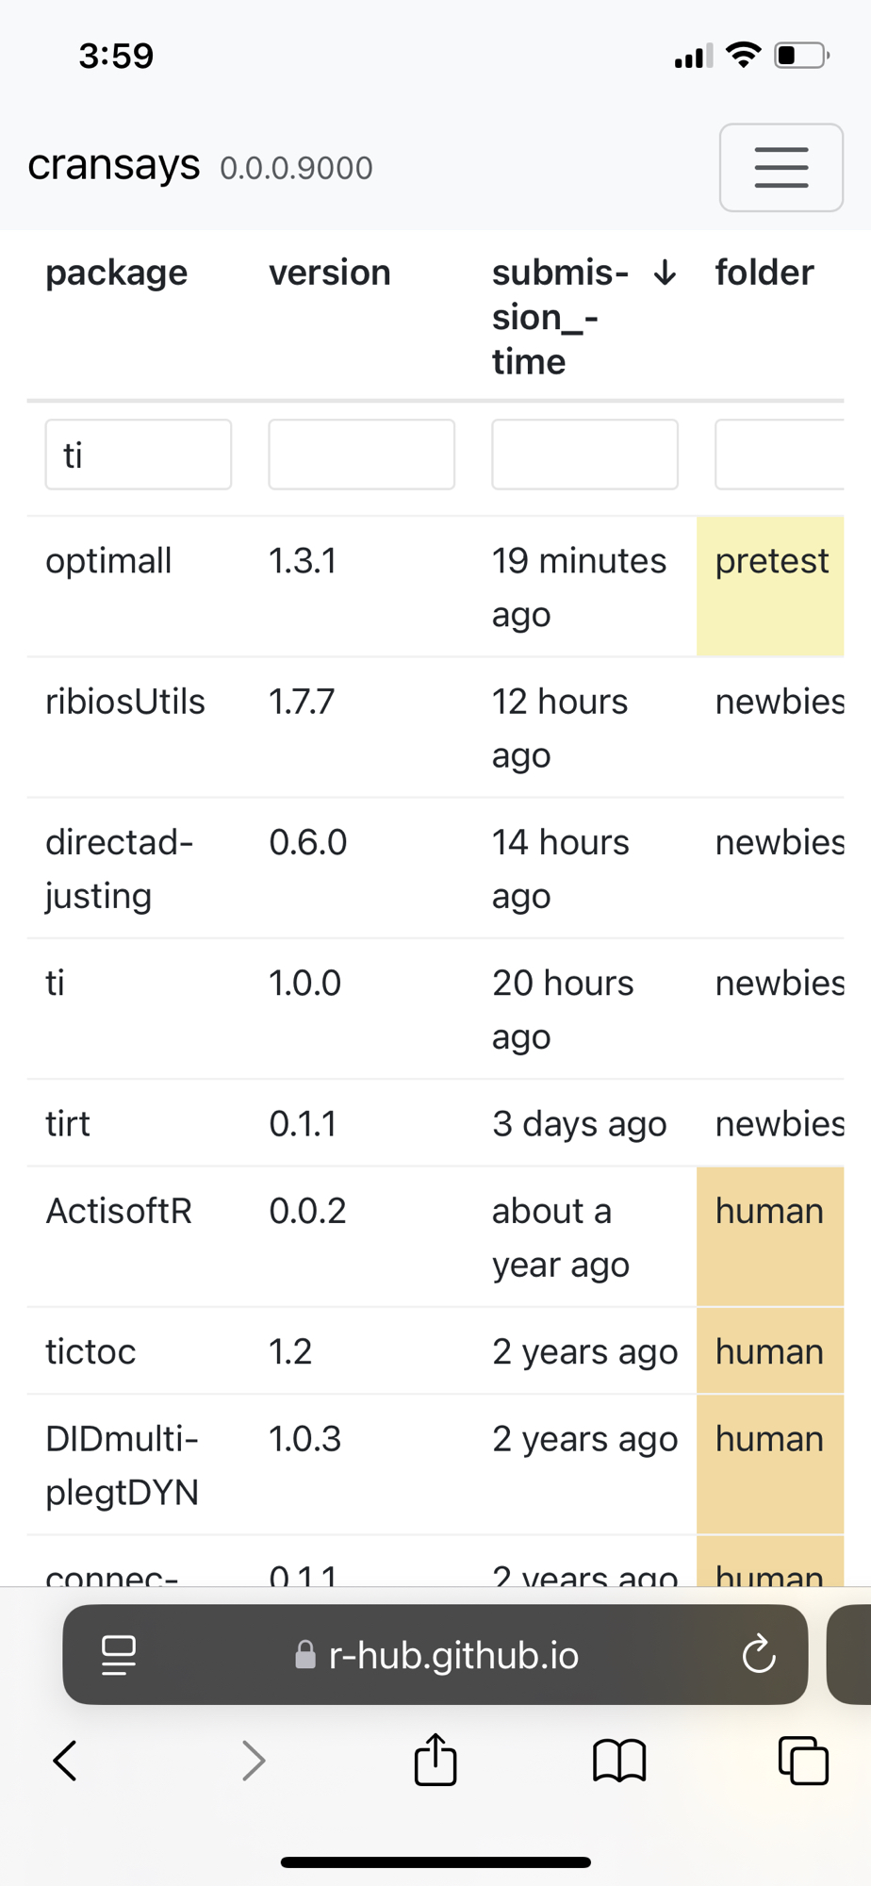Screen dimensions: 871x1886
Task: Select the yellow pretest folder cell
Action: coord(770,586)
